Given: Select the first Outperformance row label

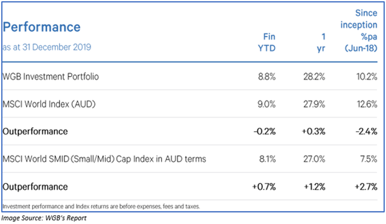Looking at the screenshot, I should (35, 131).
